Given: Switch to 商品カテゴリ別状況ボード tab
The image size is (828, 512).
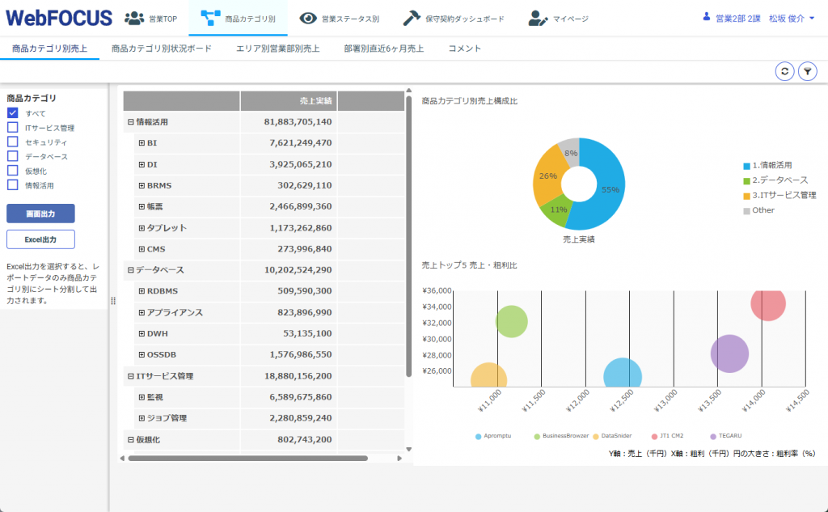Looking at the screenshot, I should point(162,49).
